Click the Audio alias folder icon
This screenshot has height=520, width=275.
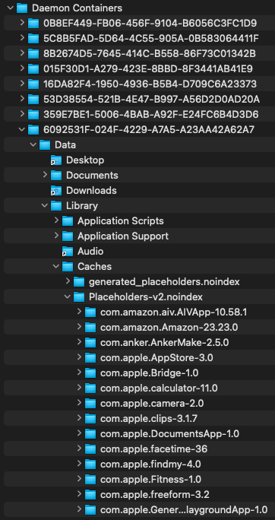68,252
